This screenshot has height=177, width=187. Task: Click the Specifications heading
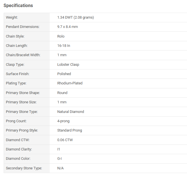(18, 6)
